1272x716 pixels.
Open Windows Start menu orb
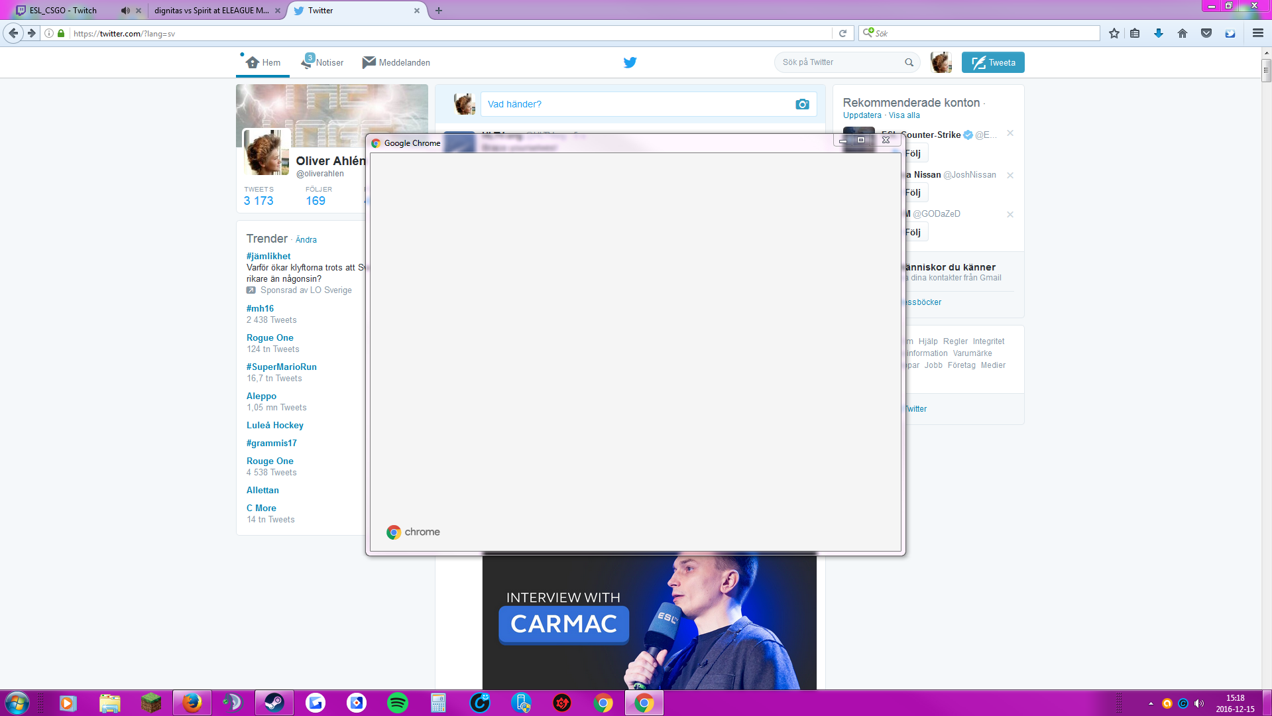click(x=17, y=703)
